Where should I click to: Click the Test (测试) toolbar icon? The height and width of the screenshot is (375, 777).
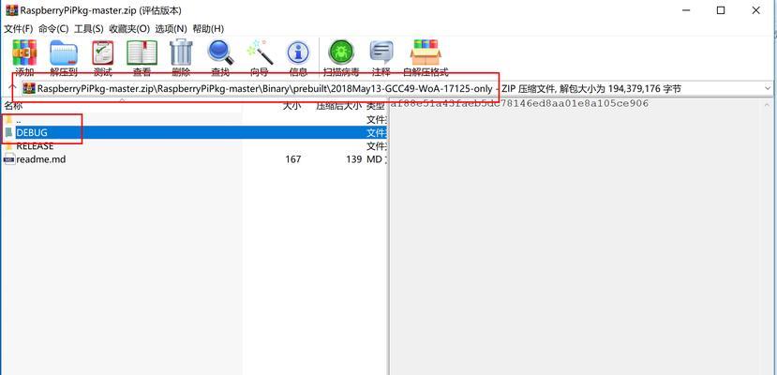(x=103, y=52)
